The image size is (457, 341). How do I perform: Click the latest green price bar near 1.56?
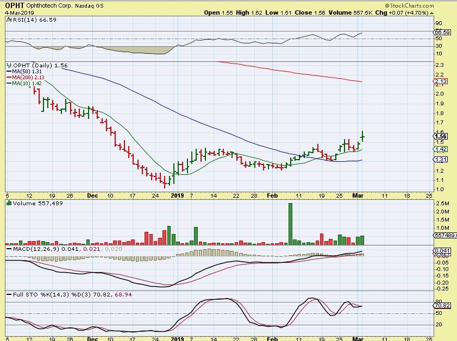(363, 136)
